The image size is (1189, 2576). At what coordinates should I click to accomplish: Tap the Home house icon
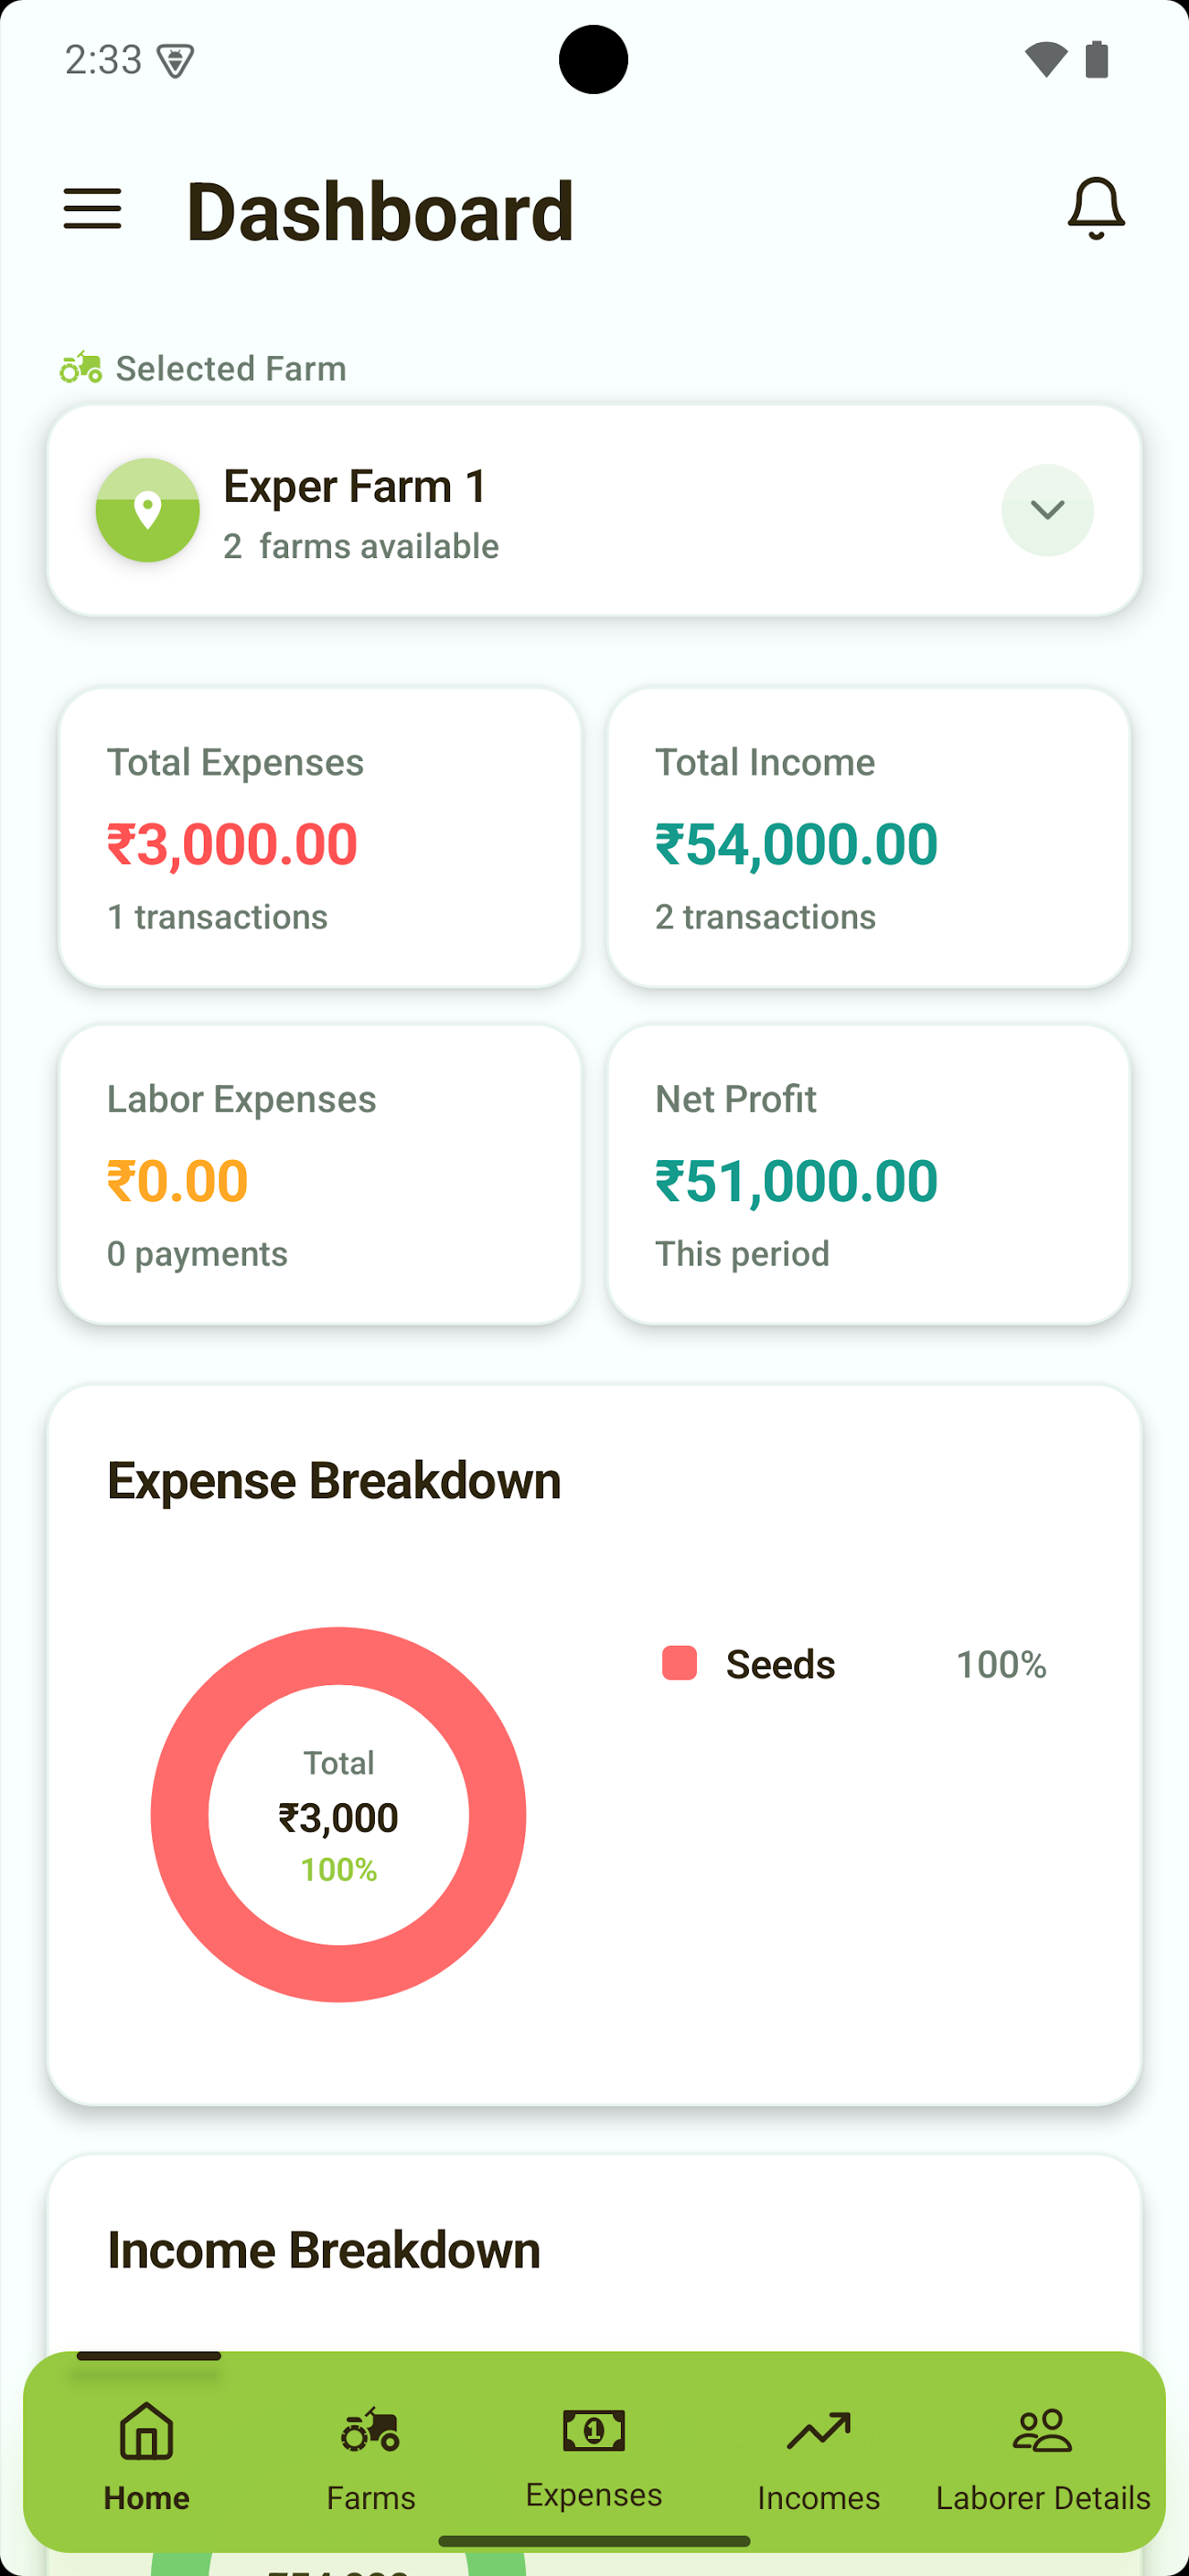tap(147, 2431)
